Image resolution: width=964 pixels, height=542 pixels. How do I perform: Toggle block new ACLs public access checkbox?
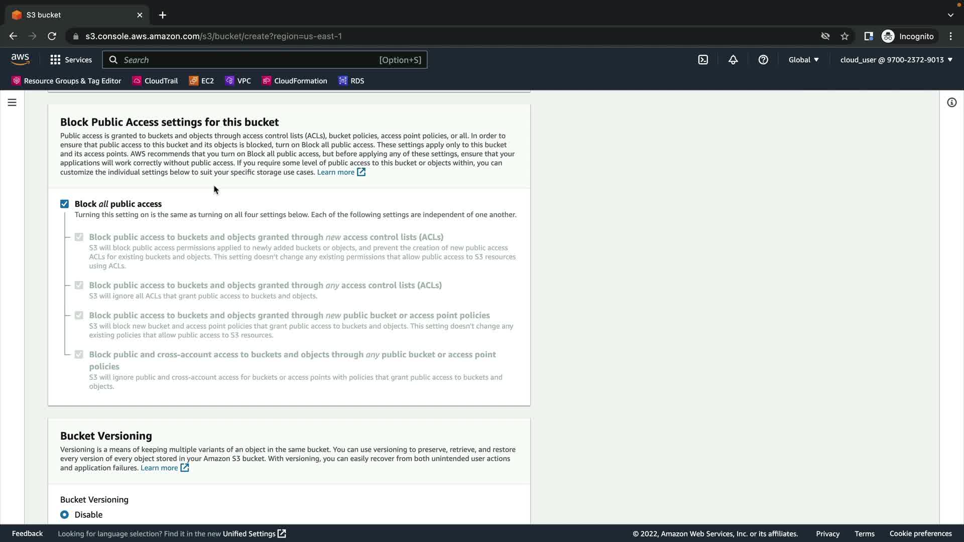[79, 237]
